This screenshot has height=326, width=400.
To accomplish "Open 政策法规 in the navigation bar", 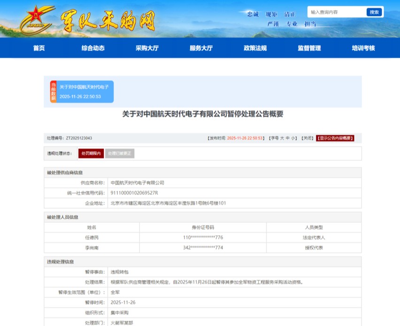I will point(255,48).
